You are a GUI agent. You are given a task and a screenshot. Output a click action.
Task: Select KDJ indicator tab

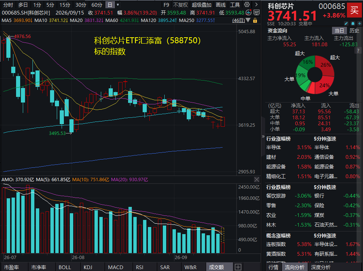(88, 267)
